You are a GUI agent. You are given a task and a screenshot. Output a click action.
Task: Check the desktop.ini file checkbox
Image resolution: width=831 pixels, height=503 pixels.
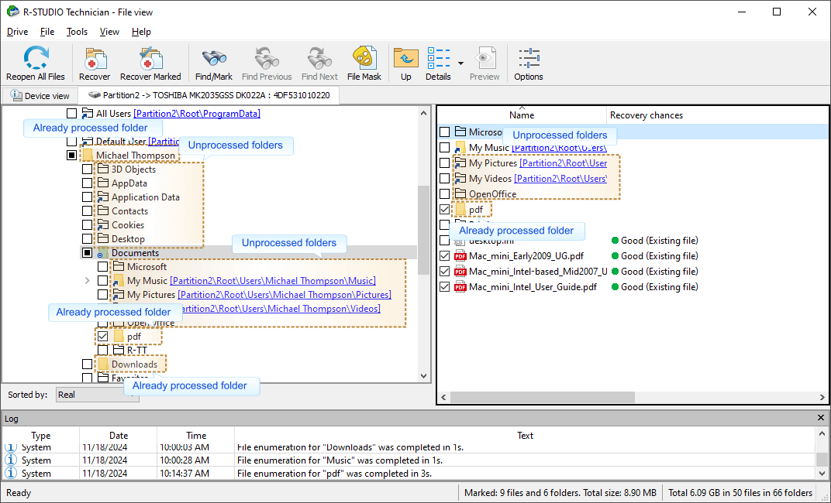[x=445, y=241]
